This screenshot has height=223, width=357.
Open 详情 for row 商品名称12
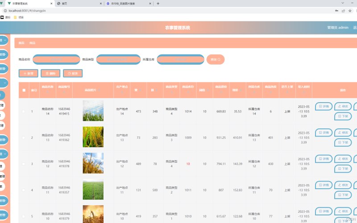324,159
